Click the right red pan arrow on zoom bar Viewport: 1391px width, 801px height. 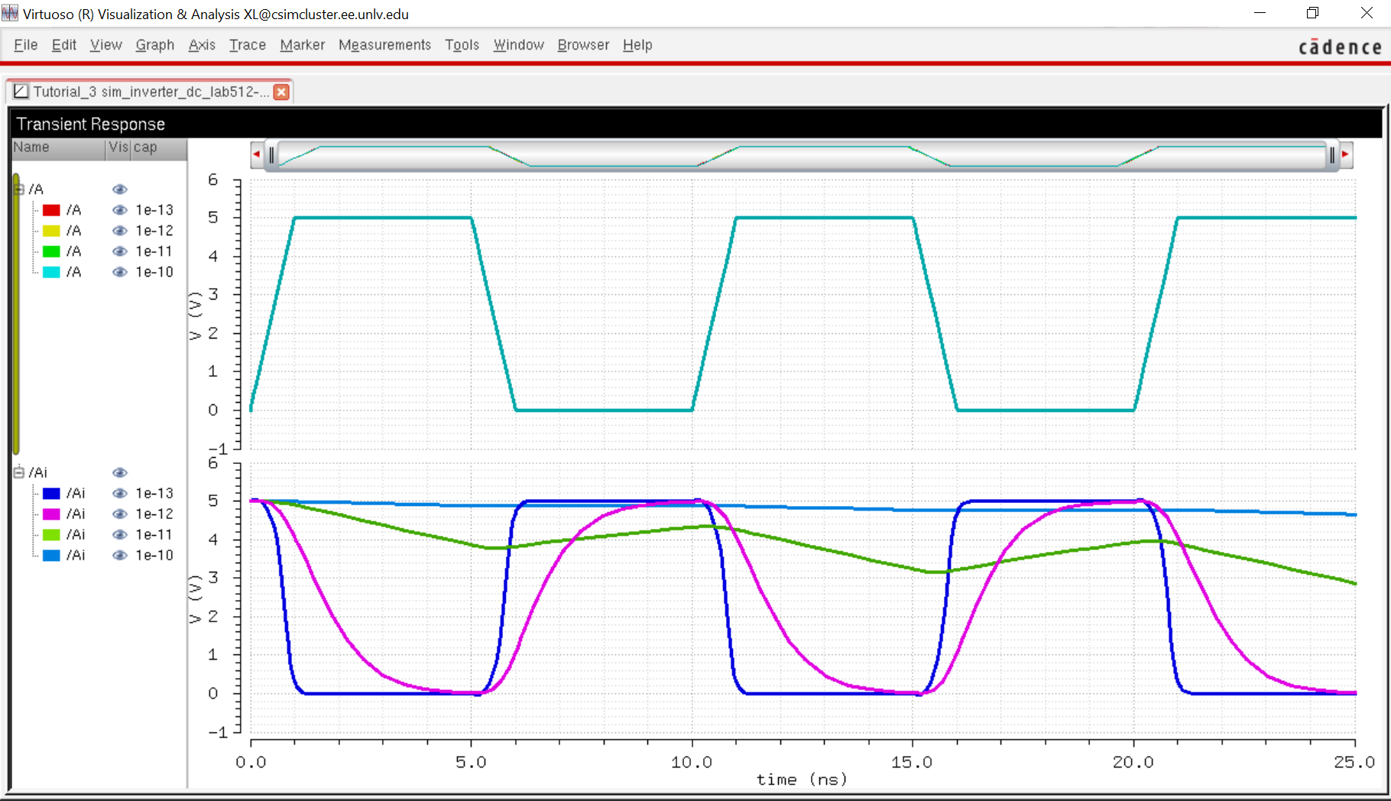pyautogui.click(x=1345, y=154)
